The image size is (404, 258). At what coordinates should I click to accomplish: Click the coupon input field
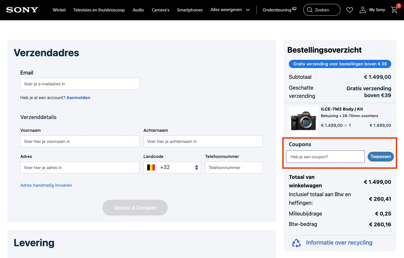click(325, 157)
